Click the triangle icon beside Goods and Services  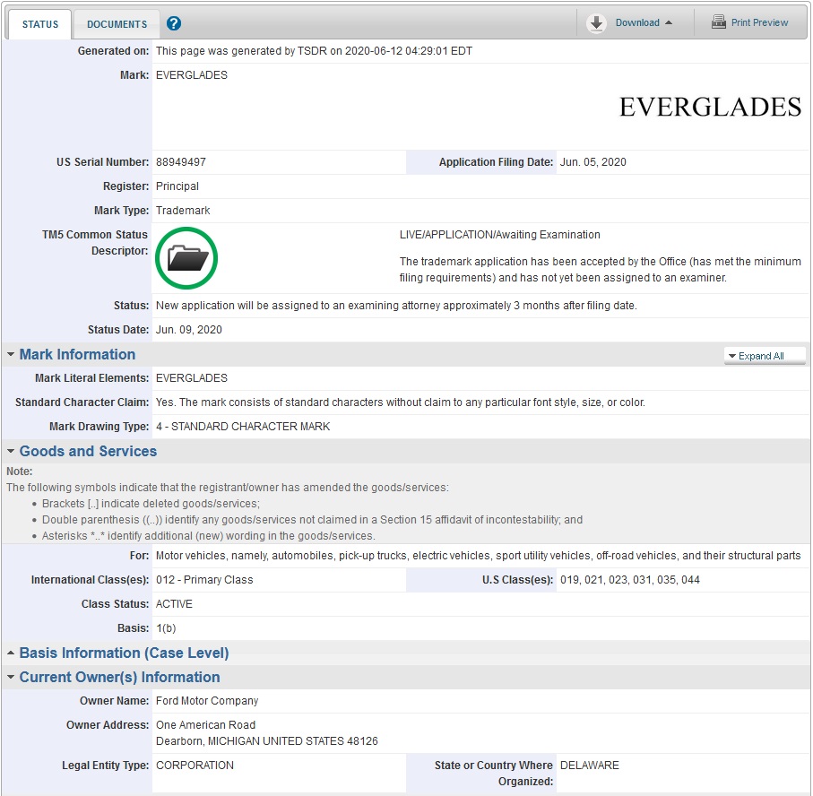click(x=11, y=452)
